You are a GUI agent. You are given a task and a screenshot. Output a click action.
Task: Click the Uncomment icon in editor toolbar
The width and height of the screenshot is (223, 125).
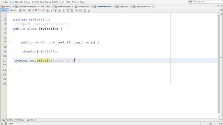(89, 10)
